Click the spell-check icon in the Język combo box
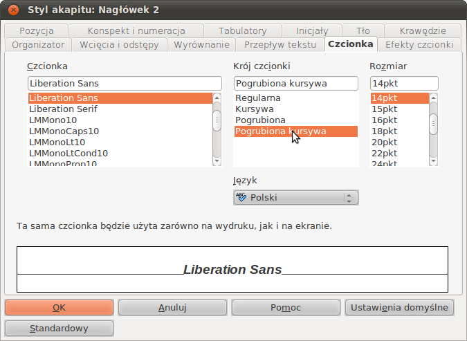The image size is (467, 341). pyautogui.click(x=241, y=198)
